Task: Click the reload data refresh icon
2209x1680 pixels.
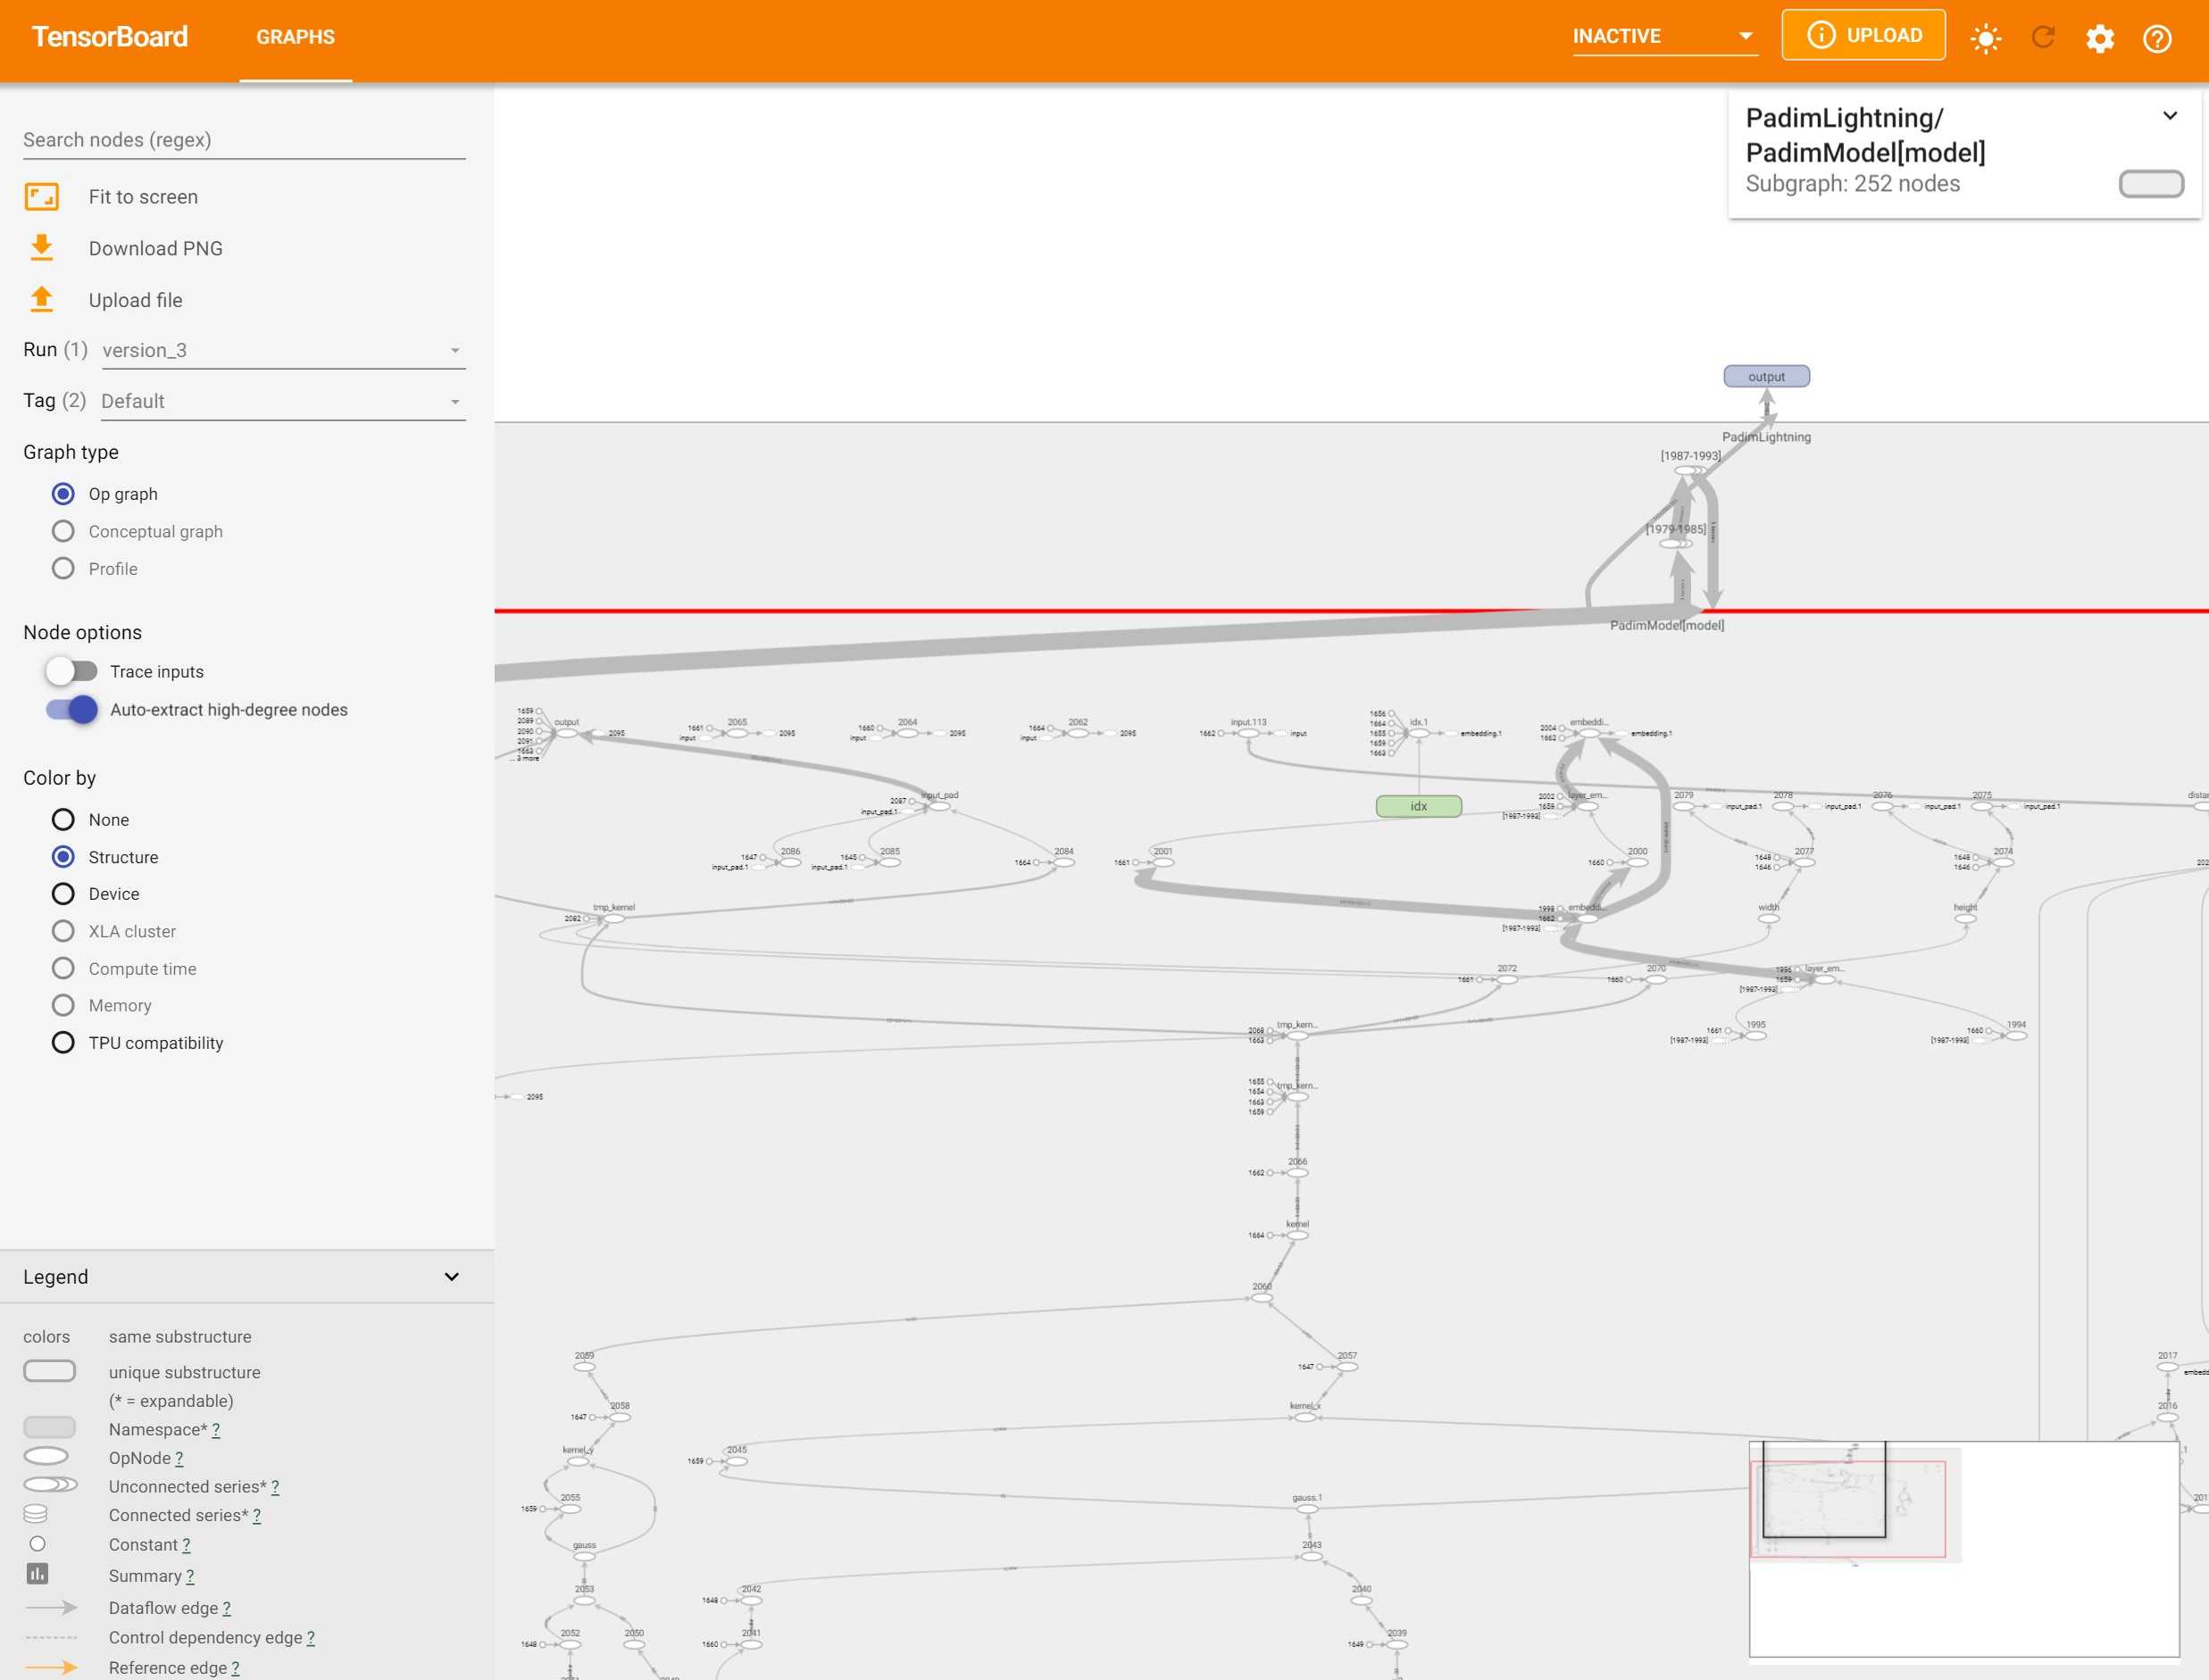Action: (x=2043, y=38)
